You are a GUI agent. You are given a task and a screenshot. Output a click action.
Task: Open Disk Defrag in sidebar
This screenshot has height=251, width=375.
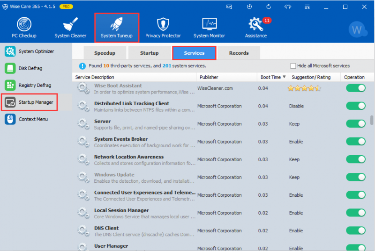(x=36, y=68)
